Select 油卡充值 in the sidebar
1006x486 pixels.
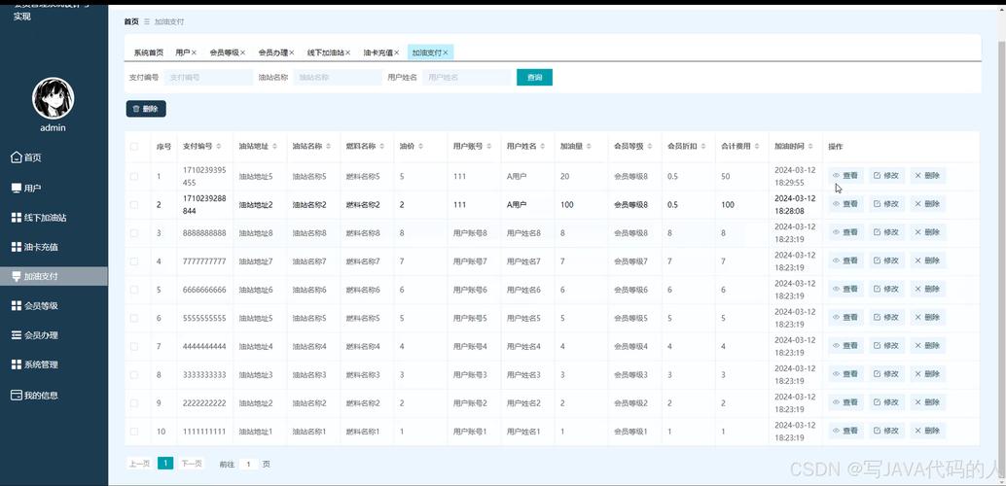coord(40,247)
